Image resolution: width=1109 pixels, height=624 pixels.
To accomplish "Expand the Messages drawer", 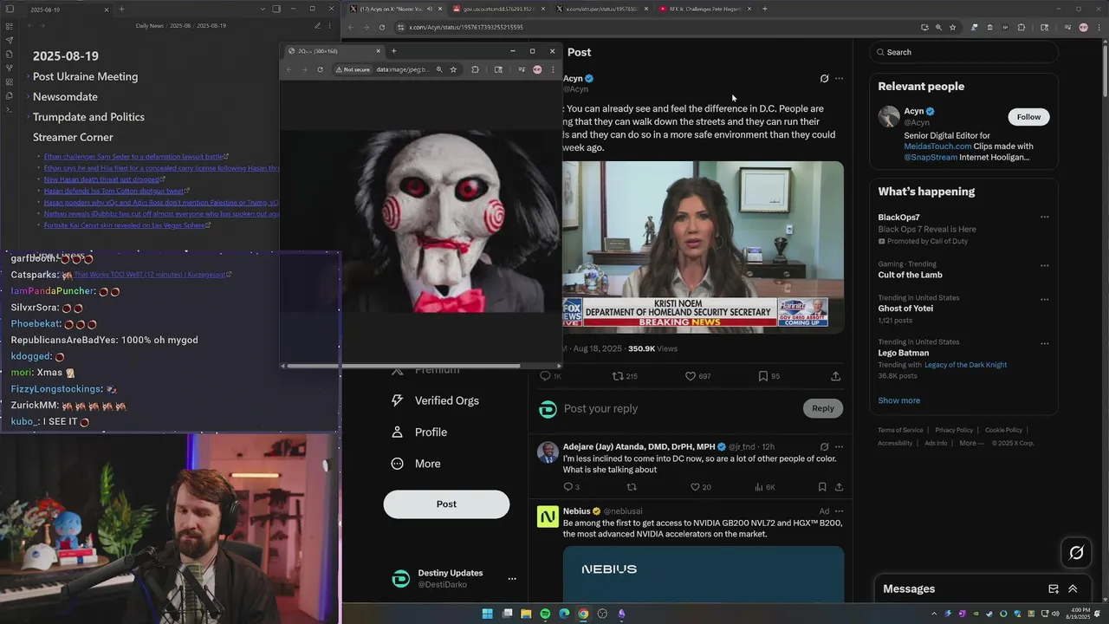I will (1073, 588).
